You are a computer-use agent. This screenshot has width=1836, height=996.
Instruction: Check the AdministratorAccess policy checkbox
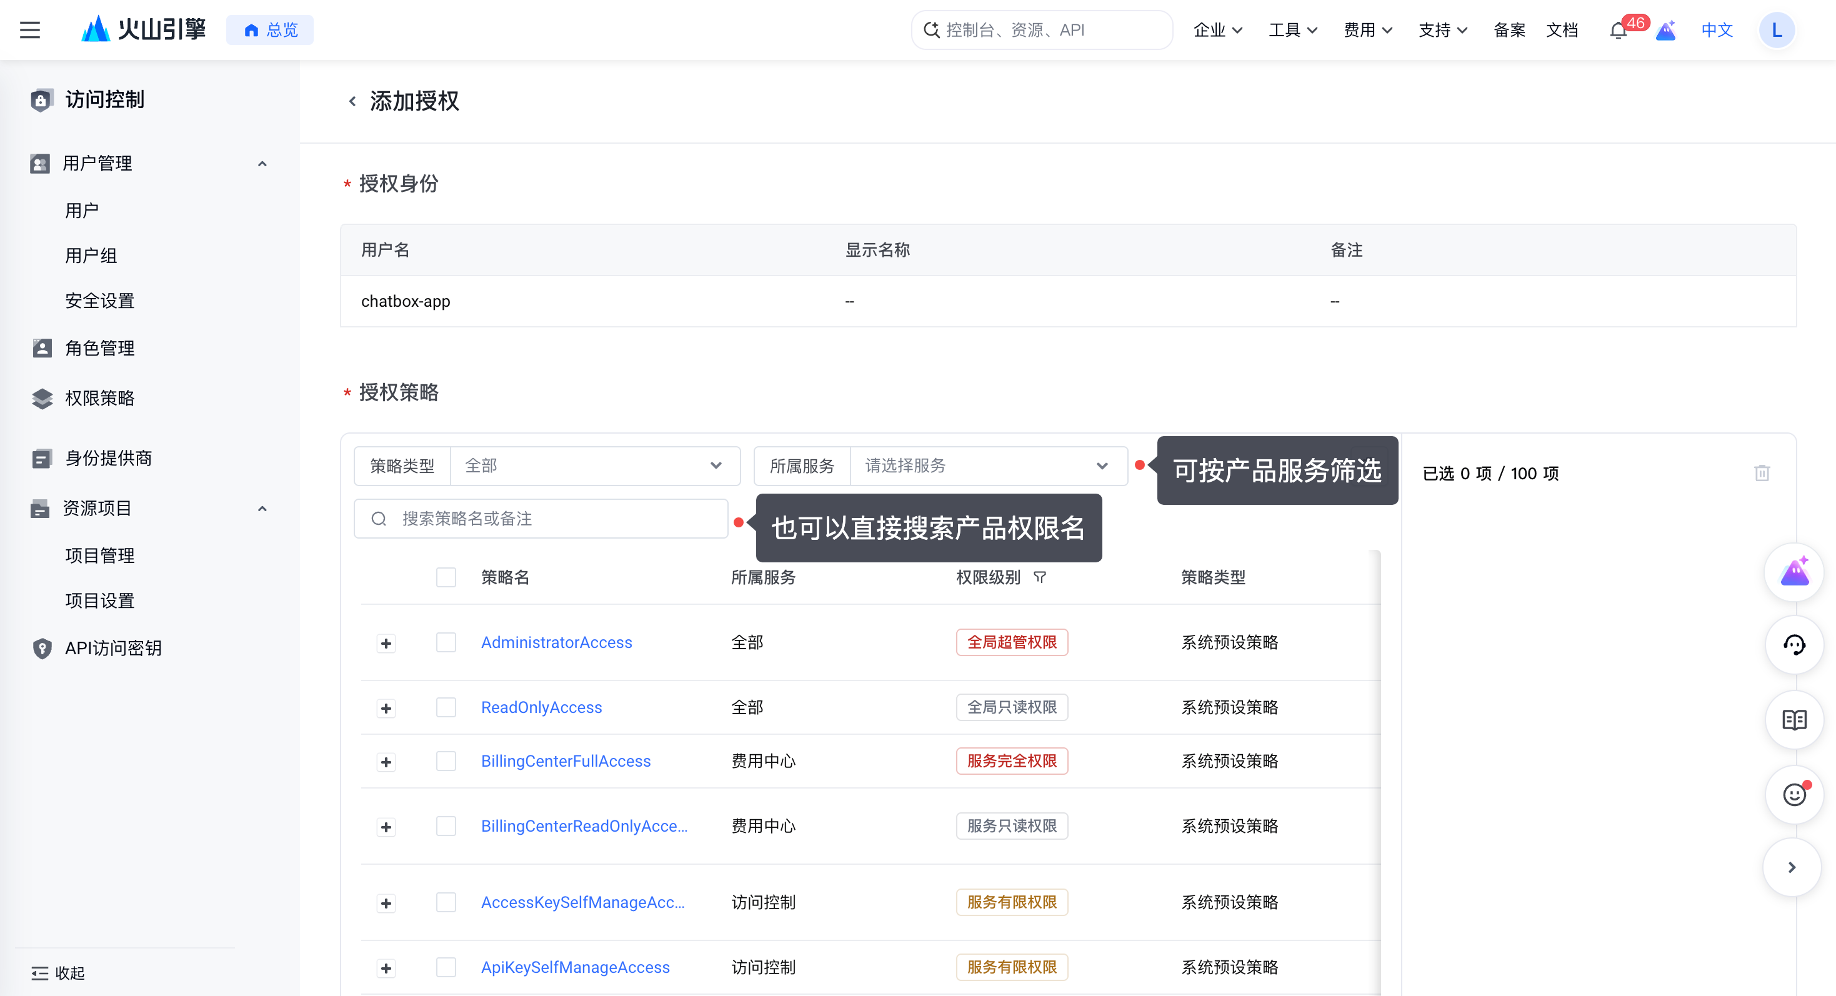click(446, 642)
